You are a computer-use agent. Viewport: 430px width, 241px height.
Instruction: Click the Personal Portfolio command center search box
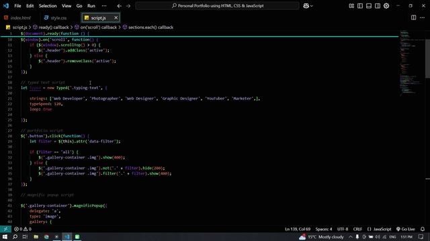[217, 6]
